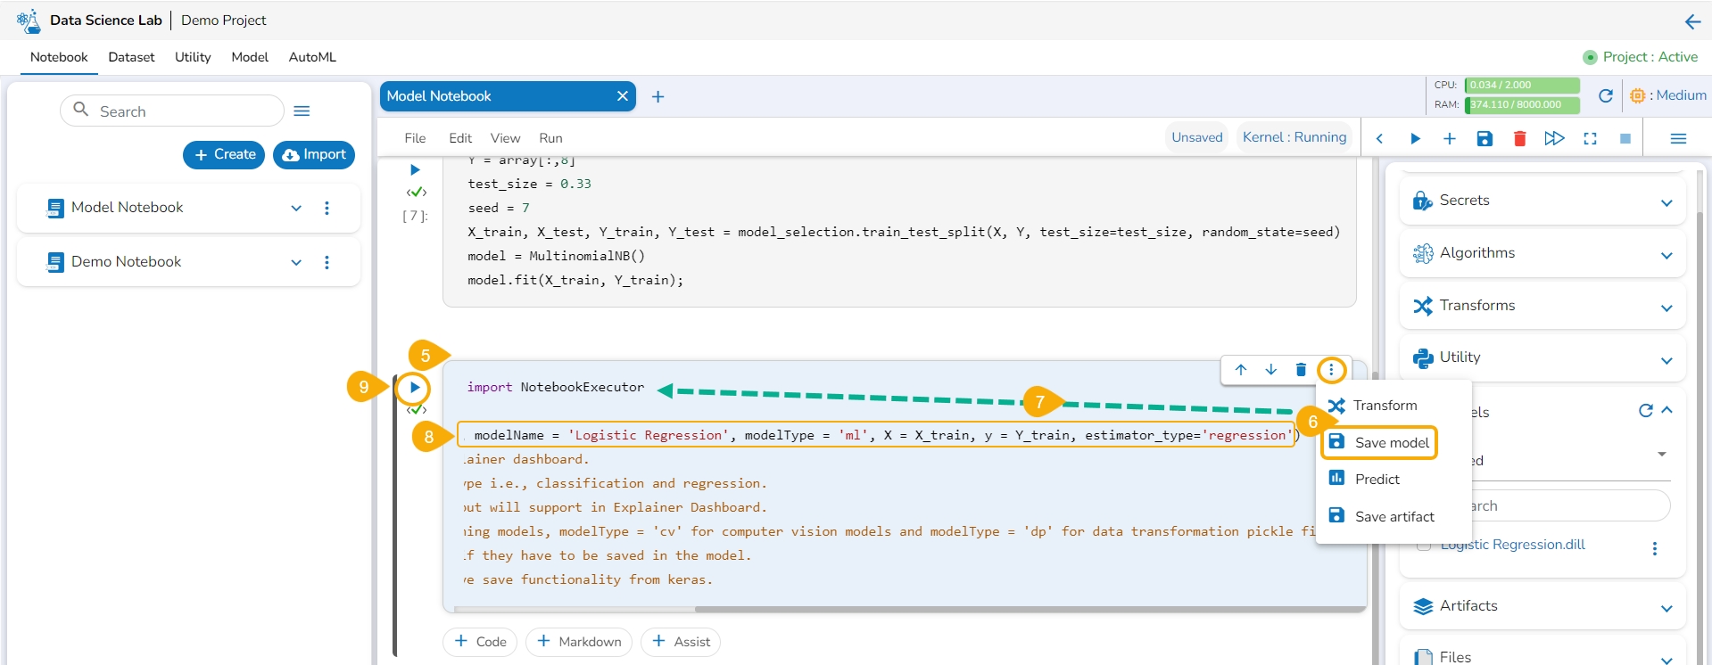Click the save notebook icon in toolbar

1485,138
